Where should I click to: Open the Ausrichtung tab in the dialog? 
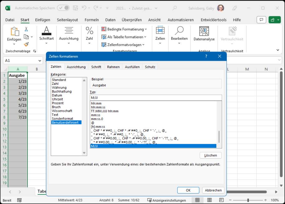76,67
